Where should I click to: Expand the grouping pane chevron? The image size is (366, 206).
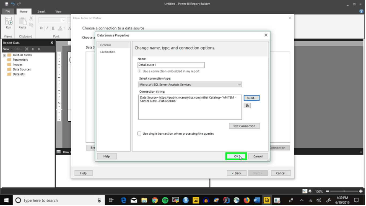pos(361,152)
